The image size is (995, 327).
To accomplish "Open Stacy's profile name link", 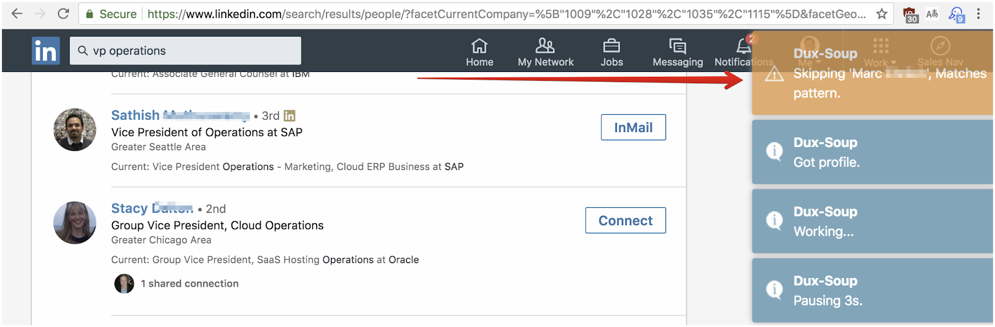I will [152, 208].
